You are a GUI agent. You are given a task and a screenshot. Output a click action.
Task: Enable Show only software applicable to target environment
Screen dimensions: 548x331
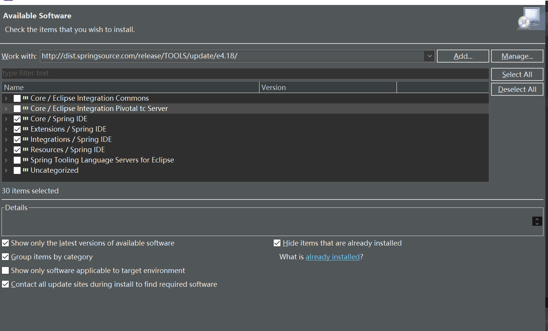(5, 270)
